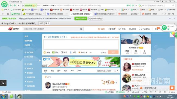Open the Weibo 游戏 nav item
This screenshot has width=177, height=99.
click(132, 29)
